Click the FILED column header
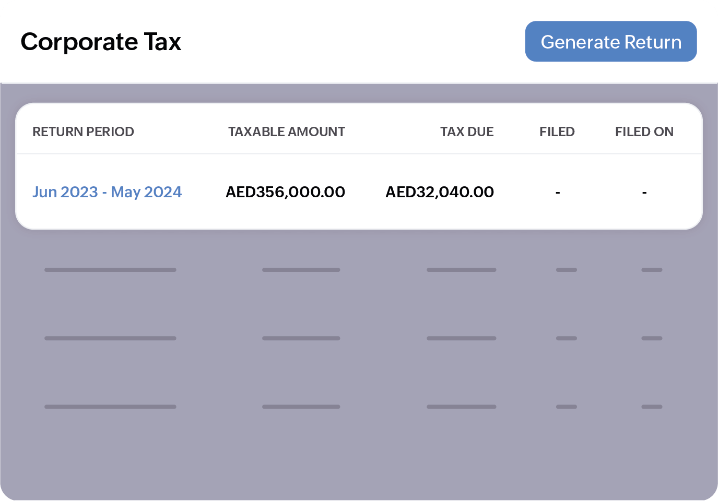The image size is (718, 501). pos(557,132)
